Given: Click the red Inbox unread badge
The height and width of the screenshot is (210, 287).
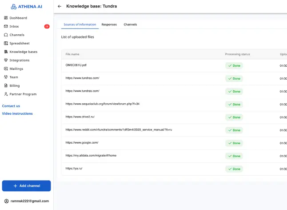Looking at the screenshot, I should point(47,26).
